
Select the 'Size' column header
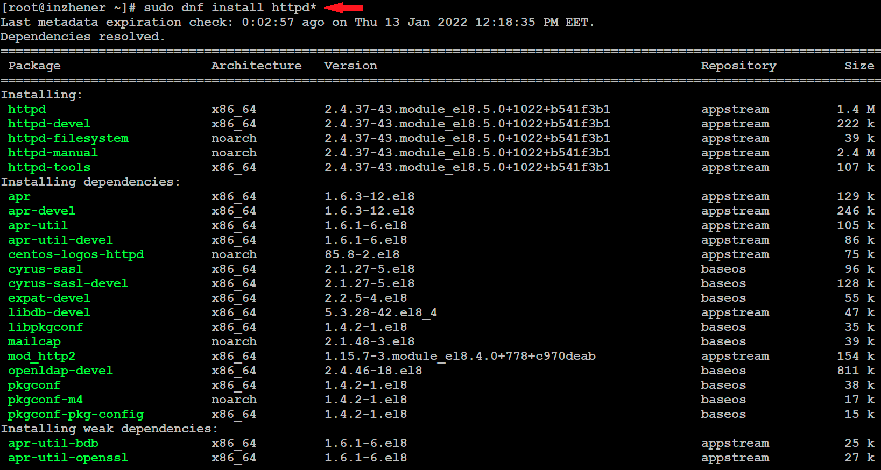point(859,66)
